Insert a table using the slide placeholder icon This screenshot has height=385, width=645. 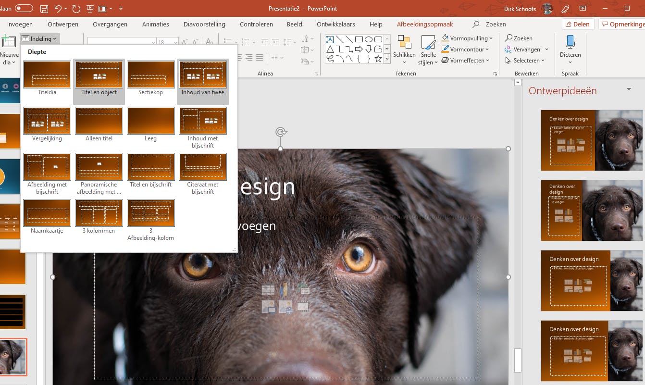click(x=268, y=289)
